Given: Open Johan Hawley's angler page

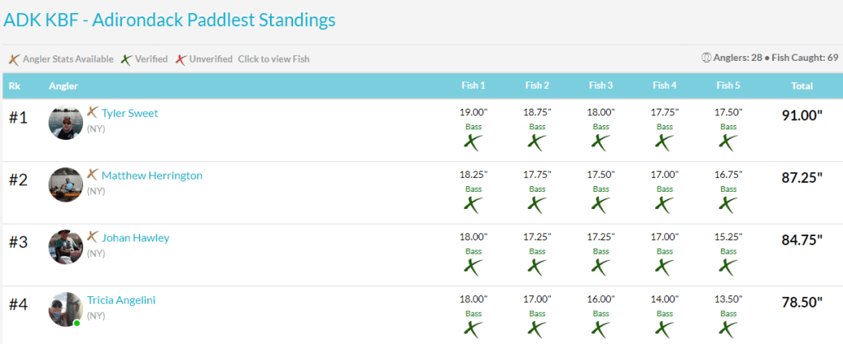Looking at the screenshot, I should 135,238.
